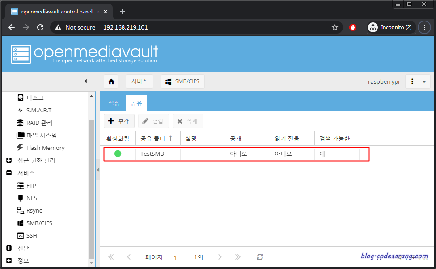Screen dimensions: 436x269
Task: Click the page number input field
Action: (180, 257)
